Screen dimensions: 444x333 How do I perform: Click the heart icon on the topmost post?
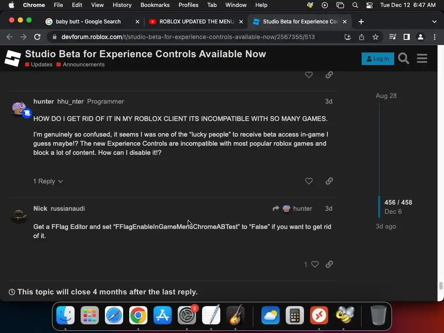tap(309, 75)
